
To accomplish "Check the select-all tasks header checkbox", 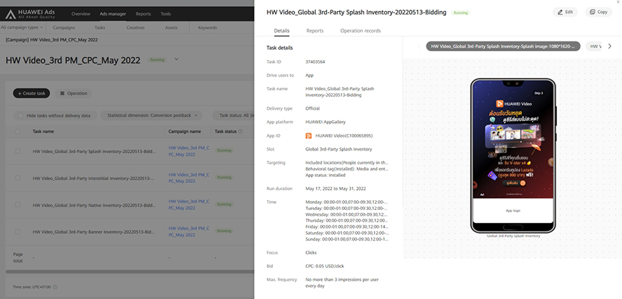I will 18,131.
